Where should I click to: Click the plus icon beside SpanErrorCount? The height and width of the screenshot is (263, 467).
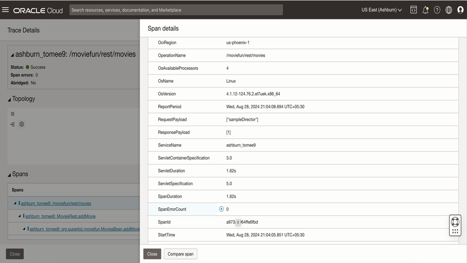coord(221,209)
